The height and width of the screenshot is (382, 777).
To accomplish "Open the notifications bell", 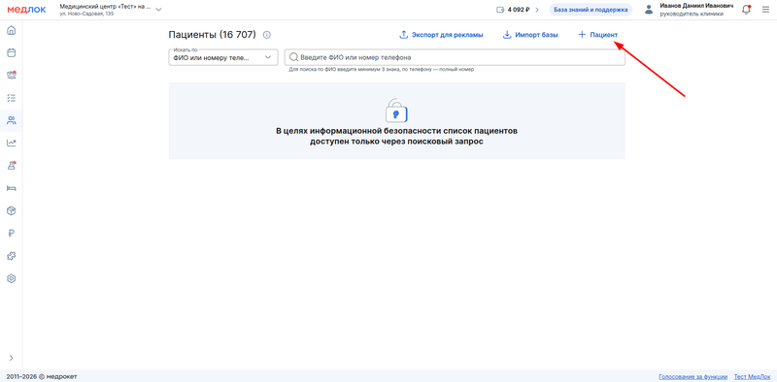I will click(x=746, y=10).
